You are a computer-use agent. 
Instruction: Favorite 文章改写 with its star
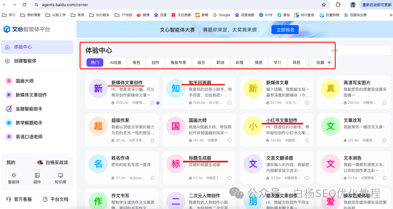tap(384, 140)
